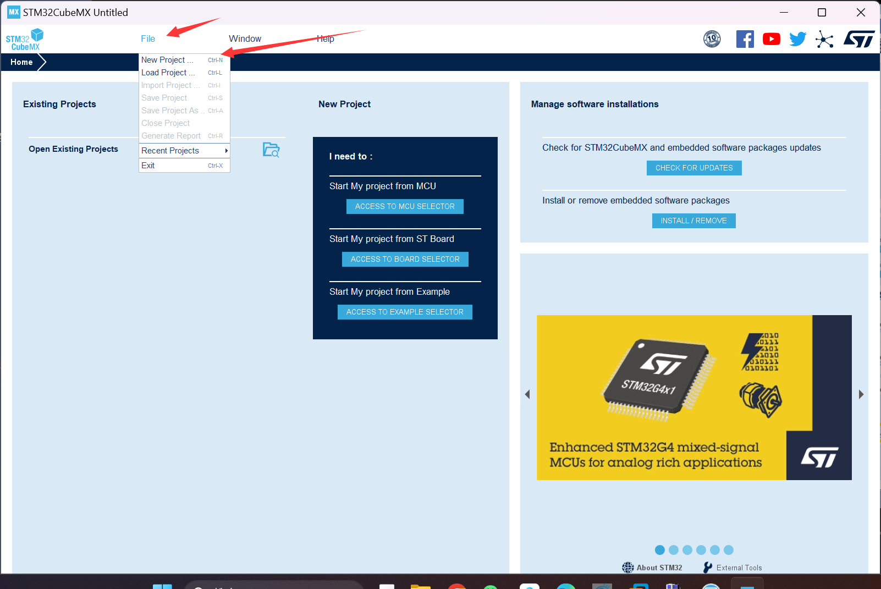Expand the Recent Projects submenu arrow
This screenshot has width=881, height=589.
coord(226,151)
